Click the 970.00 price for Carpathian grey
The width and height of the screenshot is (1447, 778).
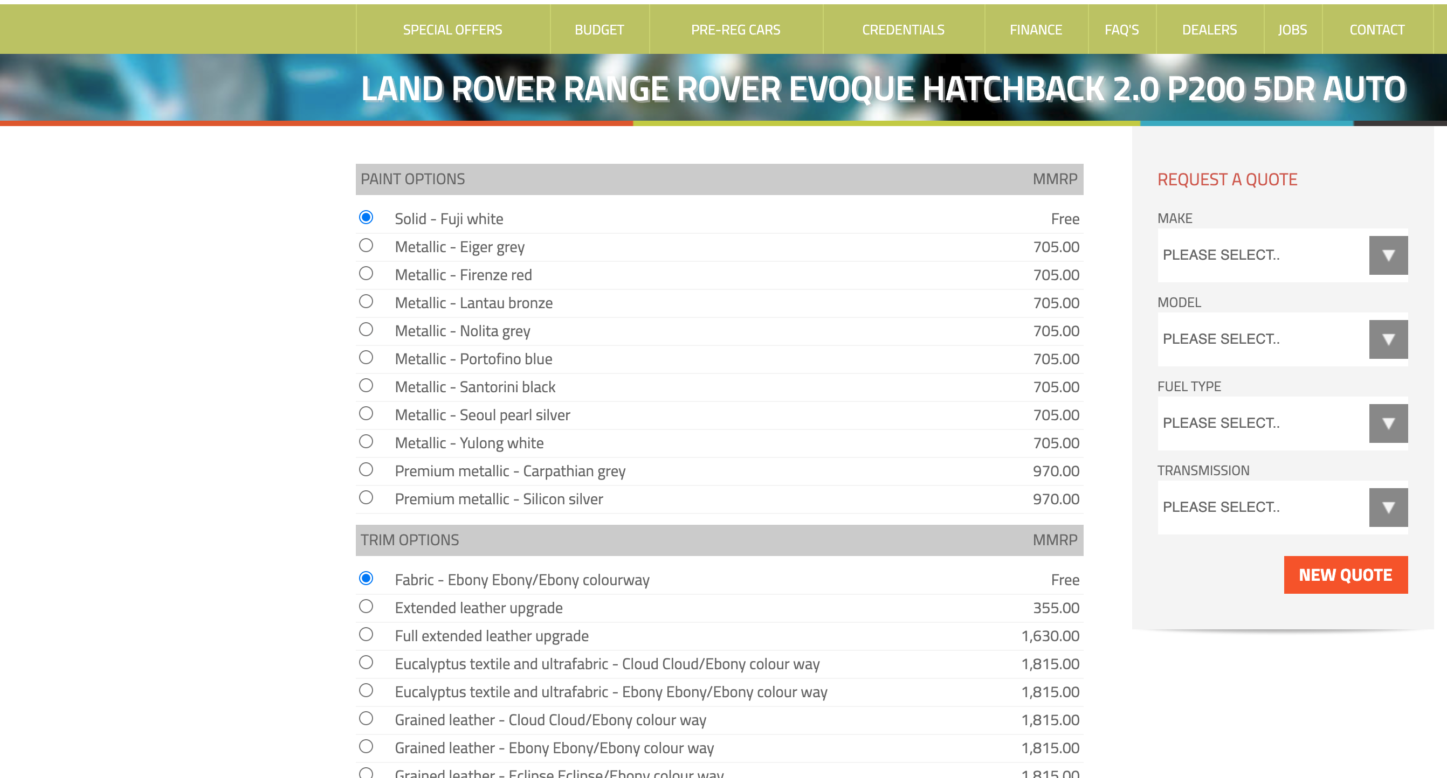pyautogui.click(x=1056, y=471)
